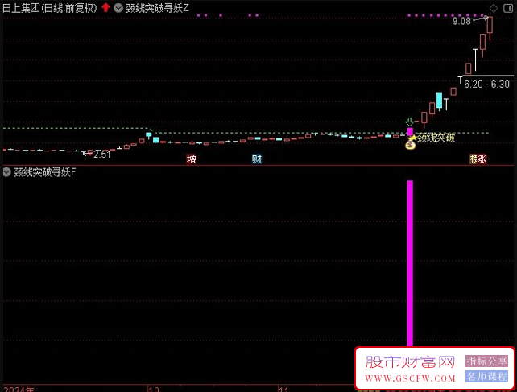517x392 pixels.
Task: Click the 9.08 high price label
Action: [461, 22]
